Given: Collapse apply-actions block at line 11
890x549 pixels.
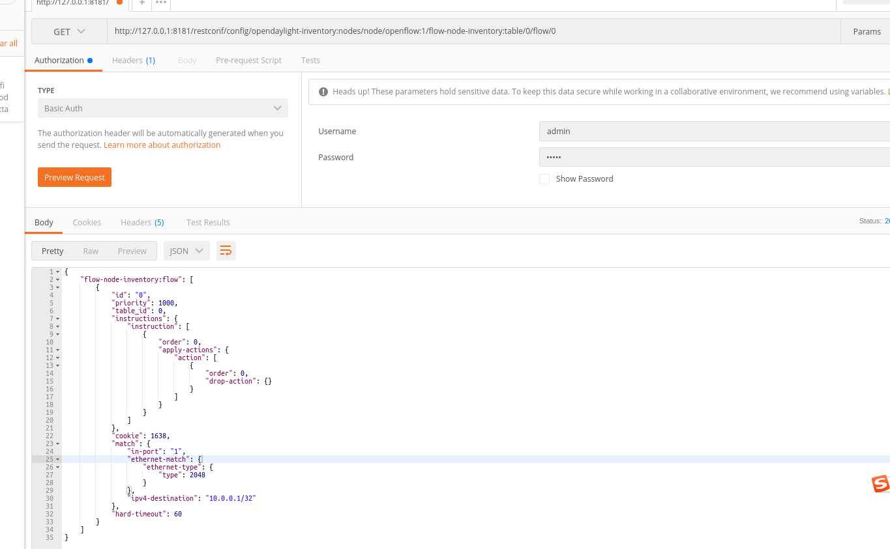Looking at the screenshot, I should 57,350.
